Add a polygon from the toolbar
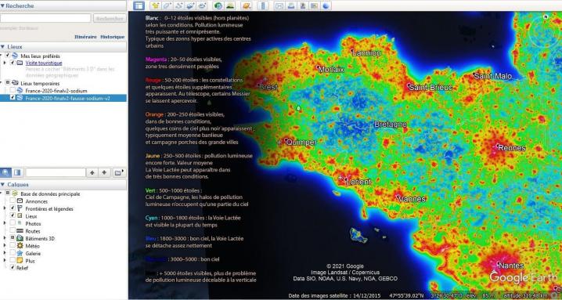Viewport: 562px width, 300px height. point(167,5)
